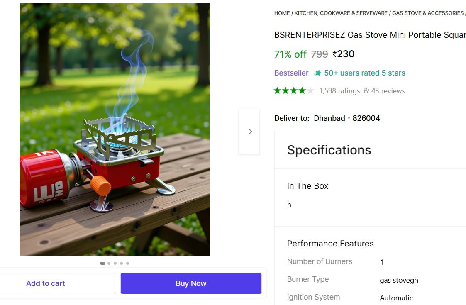Click the Bestseller label
Image resolution: width=466 pixels, height=305 pixels.
click(291, 73)
